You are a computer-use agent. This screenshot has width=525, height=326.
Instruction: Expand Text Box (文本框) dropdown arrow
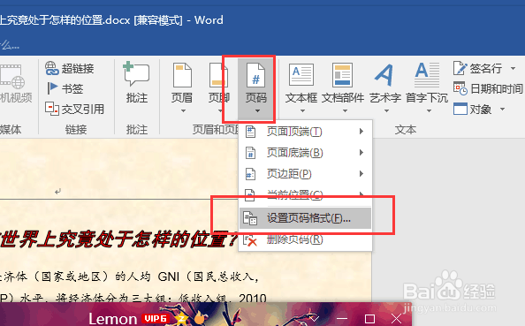pos(302,110)
